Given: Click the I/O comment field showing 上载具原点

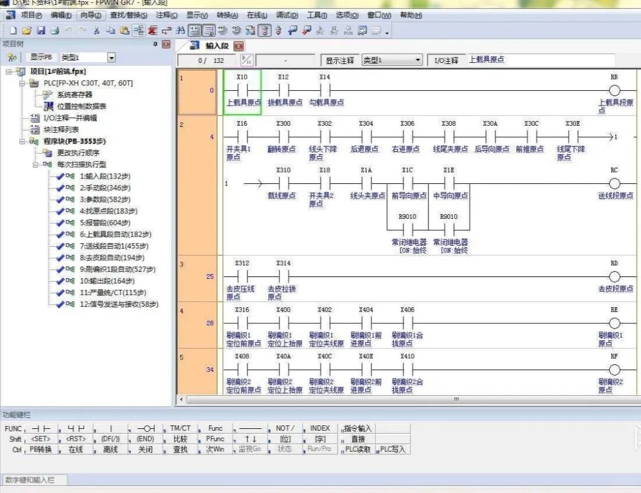Looking at the screenshot, I should pos(541,60).
